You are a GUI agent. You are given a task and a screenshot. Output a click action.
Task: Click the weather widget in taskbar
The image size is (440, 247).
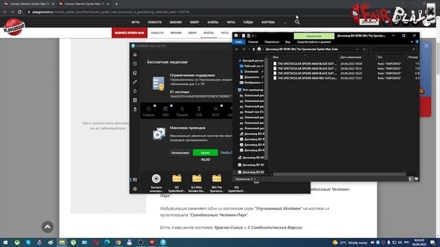(350, 242)
